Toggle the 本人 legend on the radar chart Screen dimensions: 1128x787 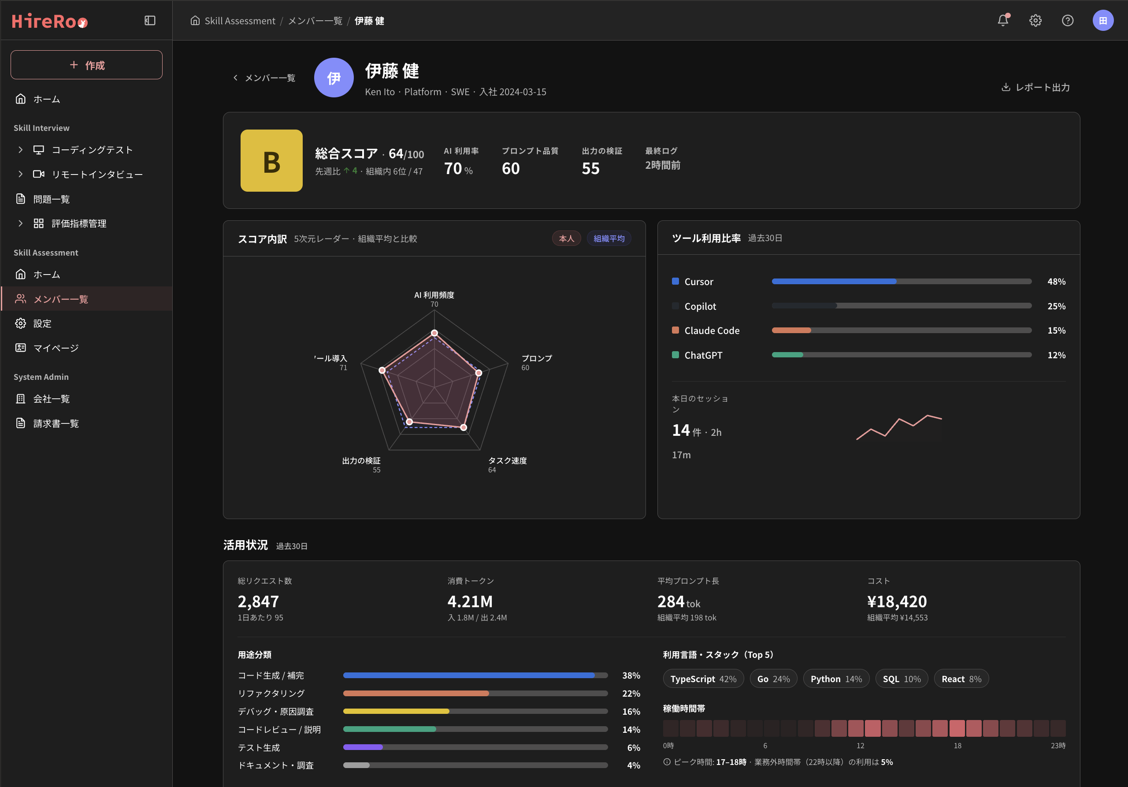tap(566, 238)
